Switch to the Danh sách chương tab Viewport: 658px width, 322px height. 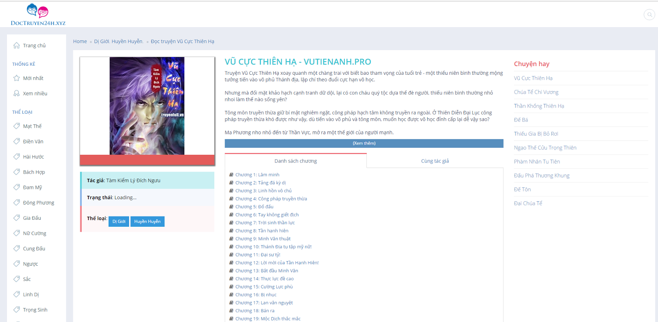click(x=296, y=161)
